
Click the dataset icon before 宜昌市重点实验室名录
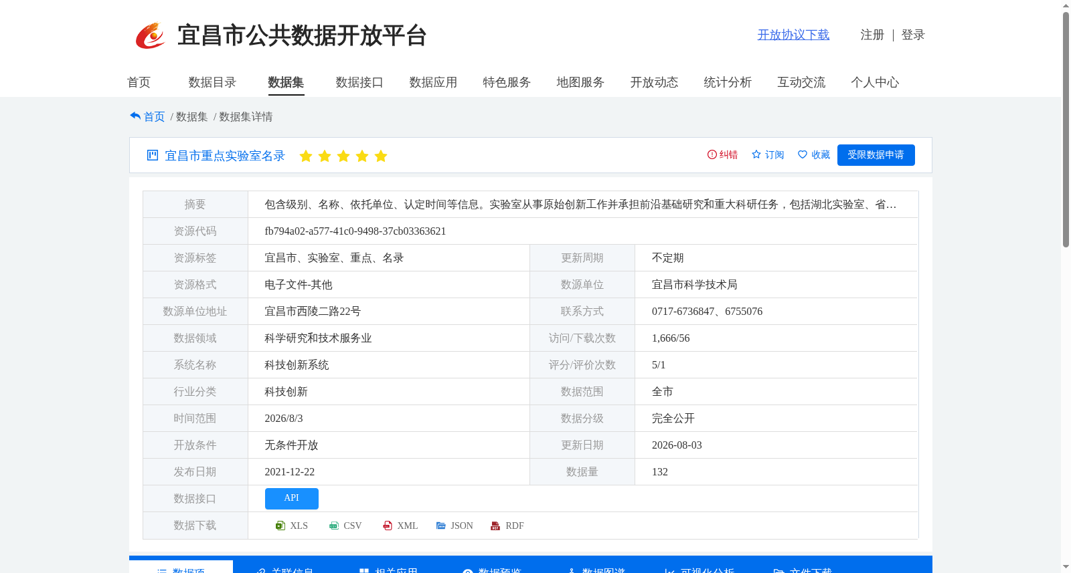(153, 155)
